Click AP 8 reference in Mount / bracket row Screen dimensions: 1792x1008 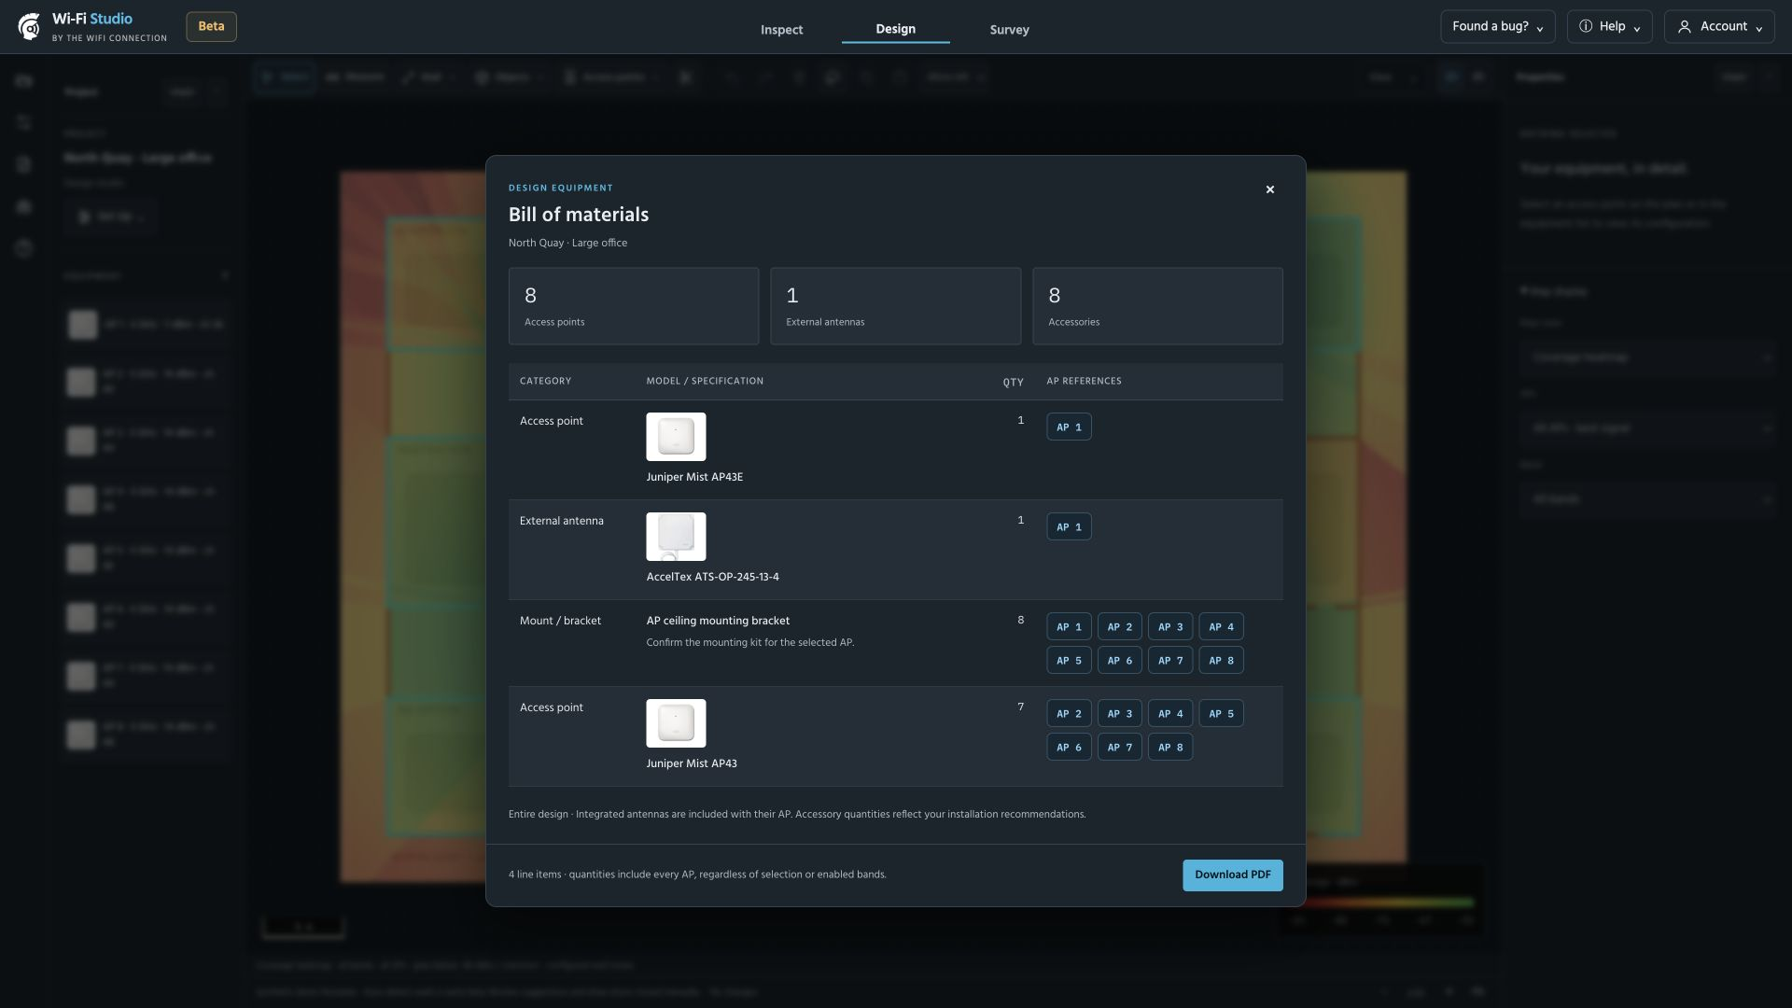pos(1221,660)
